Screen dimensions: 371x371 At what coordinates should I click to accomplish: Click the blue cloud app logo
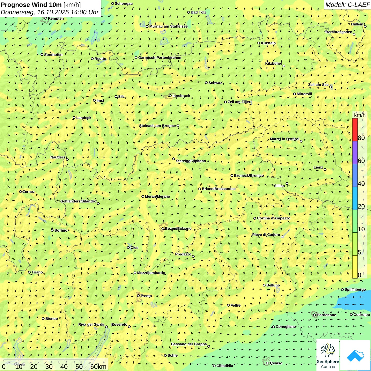pyautogui.click(x=355, y=355)
